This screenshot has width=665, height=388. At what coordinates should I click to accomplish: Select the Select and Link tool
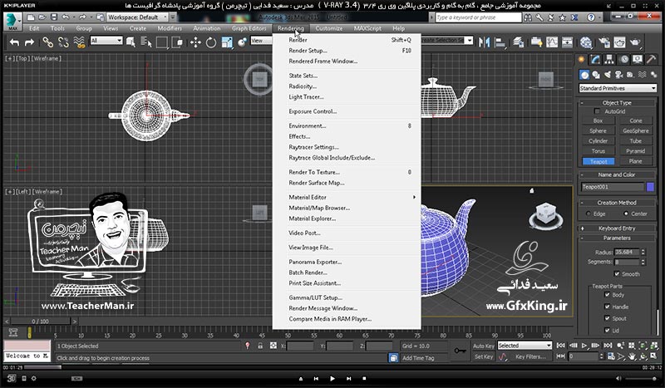point(47,42)
